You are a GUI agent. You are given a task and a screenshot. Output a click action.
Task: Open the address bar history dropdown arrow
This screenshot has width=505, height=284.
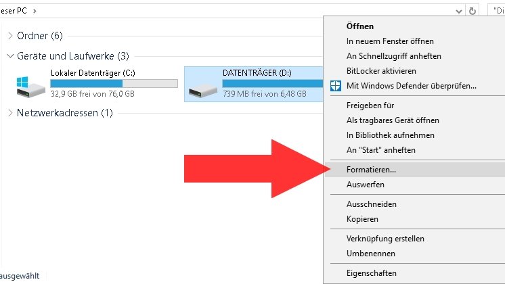click(x=458, y=11)
